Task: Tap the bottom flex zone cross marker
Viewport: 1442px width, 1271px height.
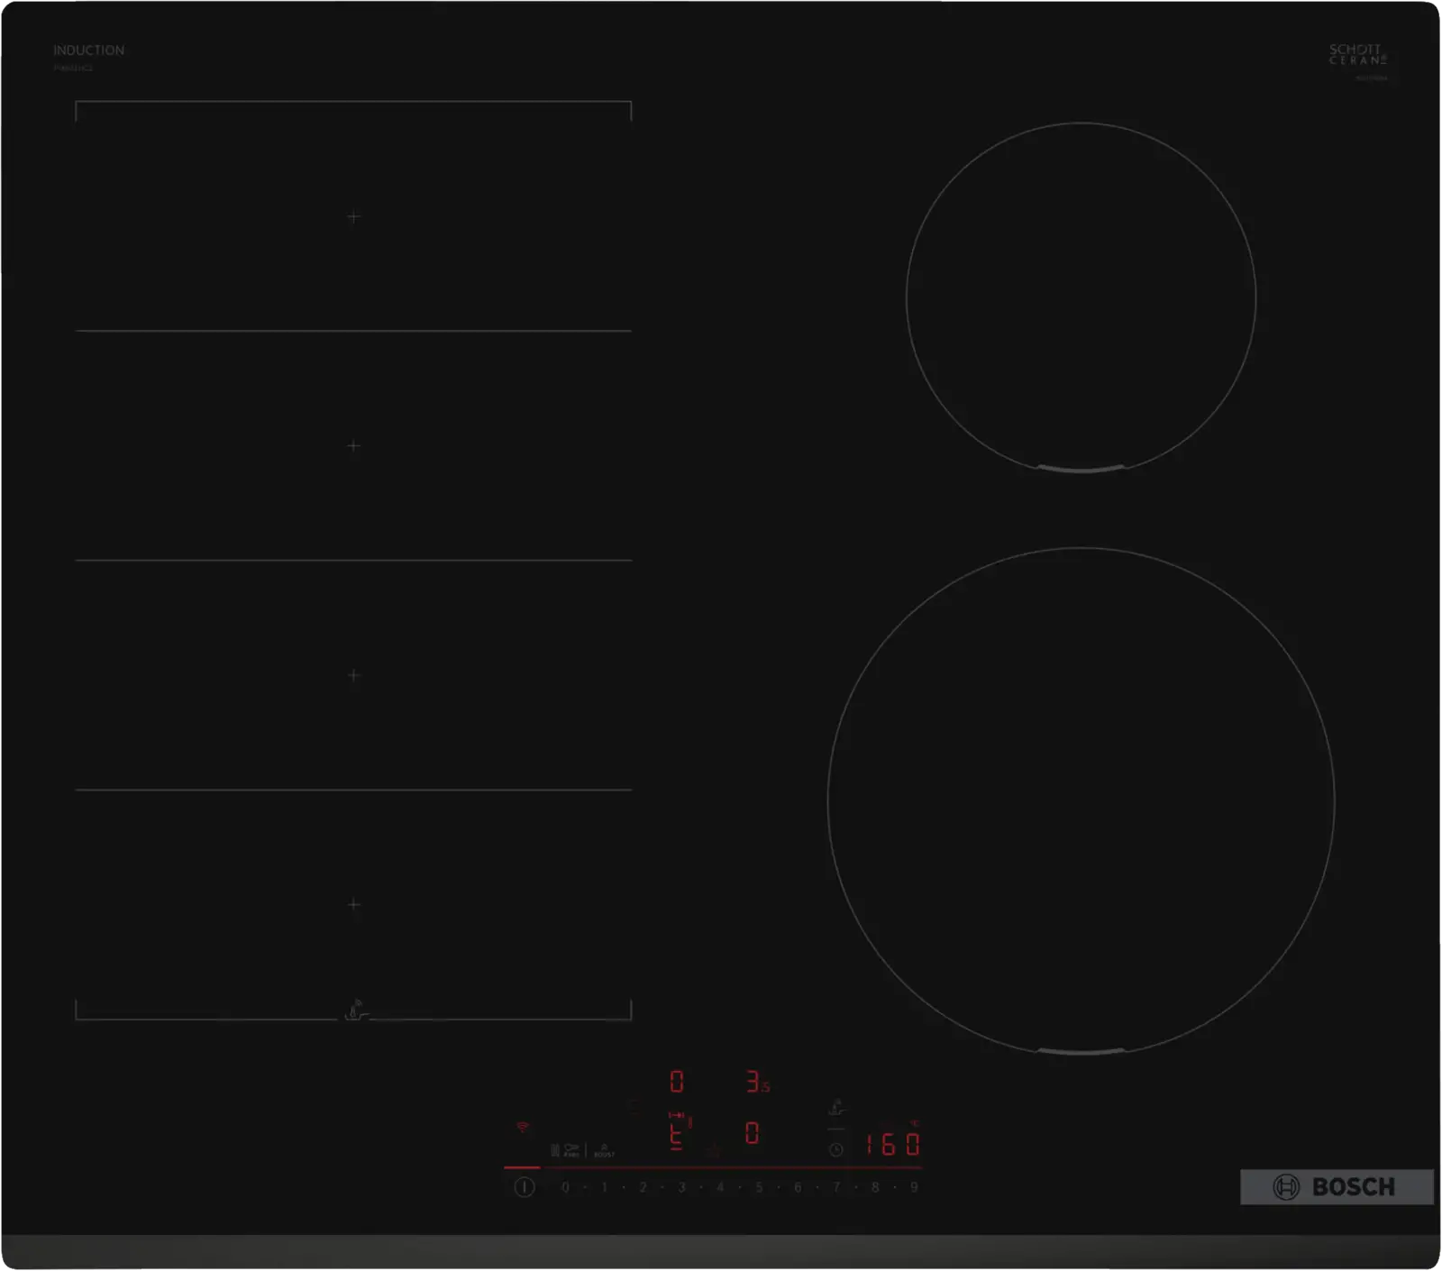Action: tap(353, 904)
